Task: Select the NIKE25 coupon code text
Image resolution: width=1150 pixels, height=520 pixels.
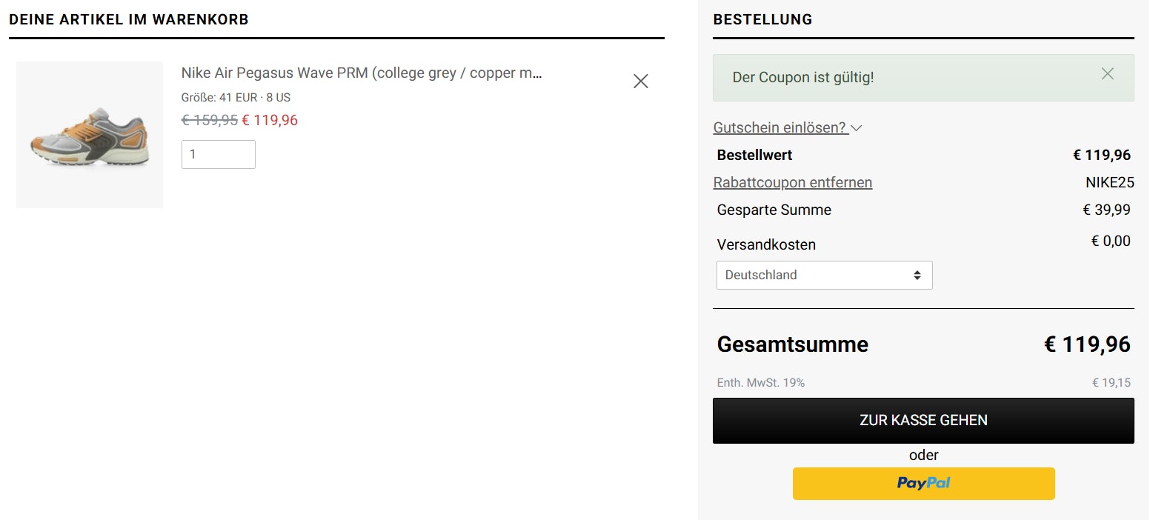Action: (1109, 182)
